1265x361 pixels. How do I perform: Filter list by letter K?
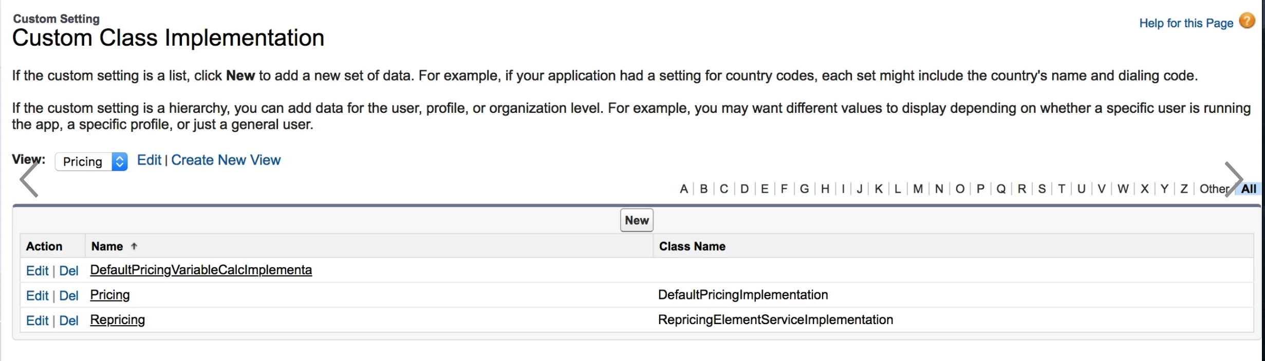point(879,189)
